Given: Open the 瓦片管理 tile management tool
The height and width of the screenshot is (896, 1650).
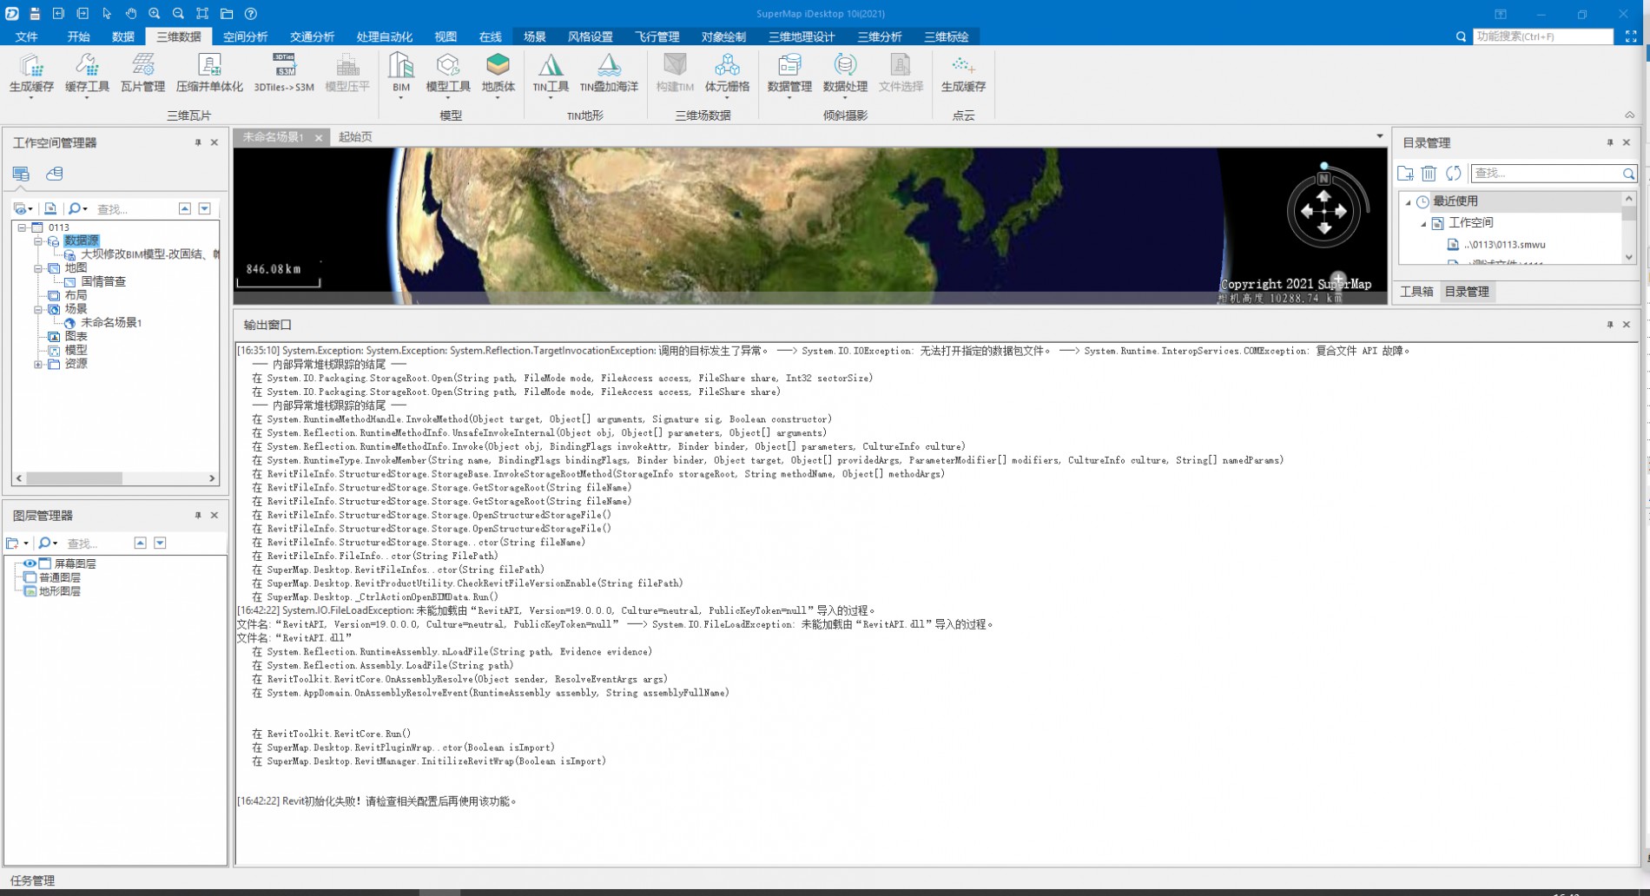Looking at the screenshot, I should coord(142,74).
